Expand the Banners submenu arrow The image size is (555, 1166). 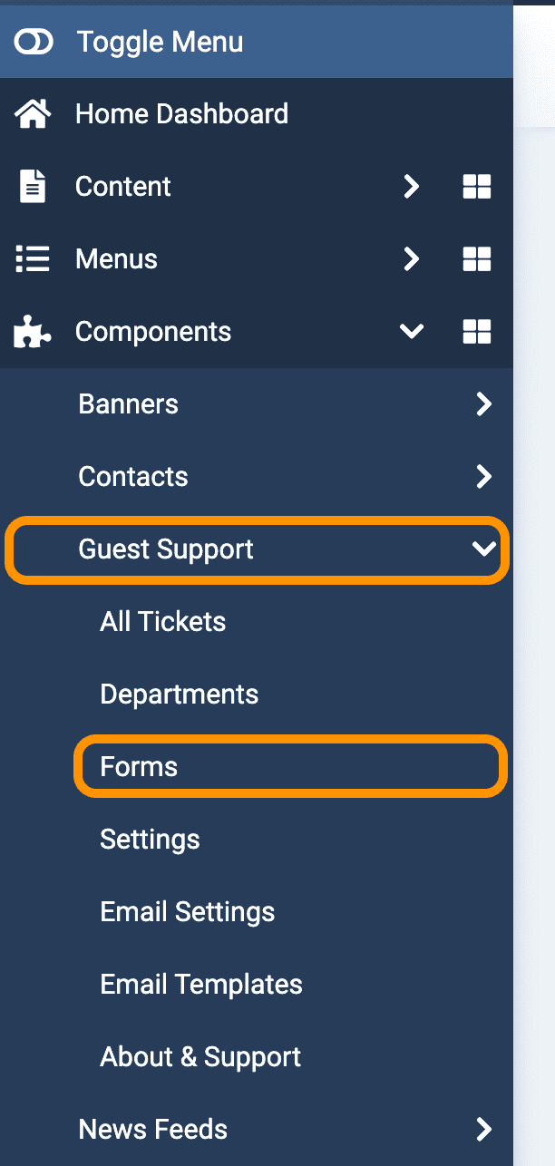484,404
